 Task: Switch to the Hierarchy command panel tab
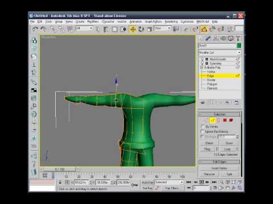pos(216,39)
